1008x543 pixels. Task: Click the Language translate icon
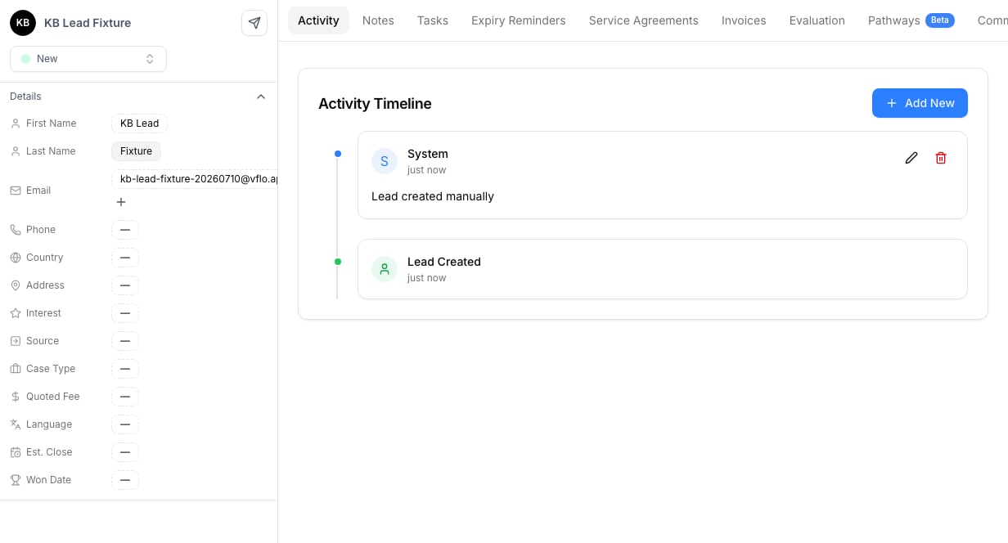pyautogui.click(x=16, y=424)
